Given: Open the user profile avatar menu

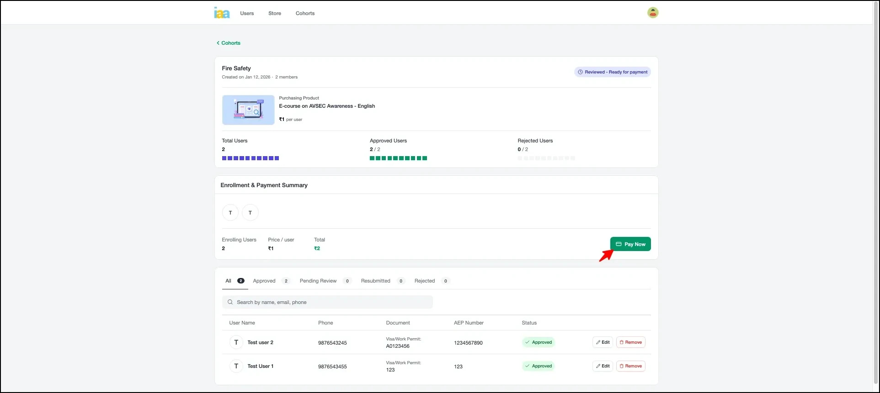Looking at the screenshot, I should tap(652, 13).
